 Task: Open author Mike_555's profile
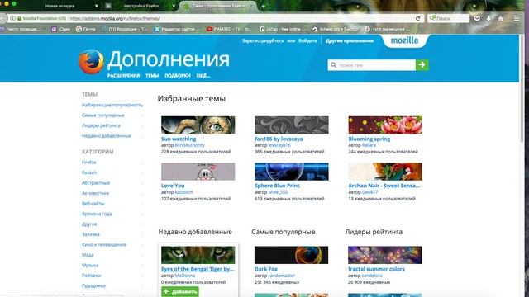tap(278, 192)
